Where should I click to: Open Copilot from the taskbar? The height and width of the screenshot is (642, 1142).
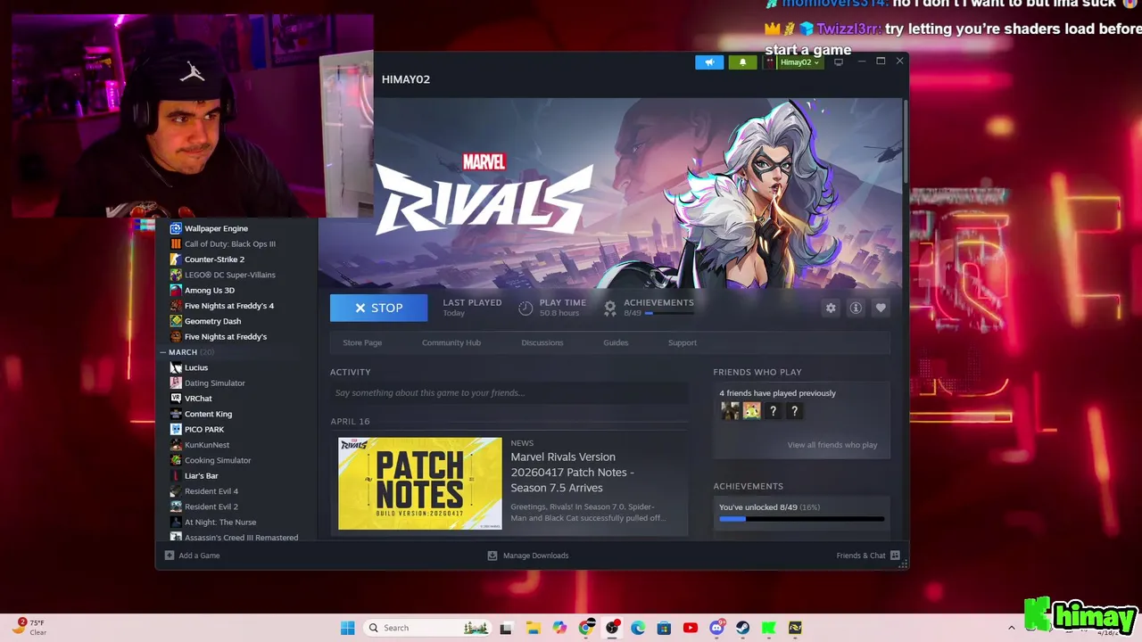[x=559, y=628]
